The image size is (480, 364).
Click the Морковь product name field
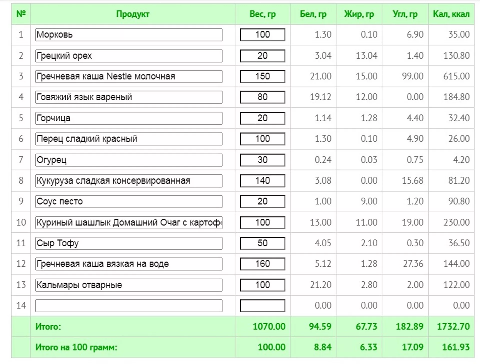click(x=129, y=35)
